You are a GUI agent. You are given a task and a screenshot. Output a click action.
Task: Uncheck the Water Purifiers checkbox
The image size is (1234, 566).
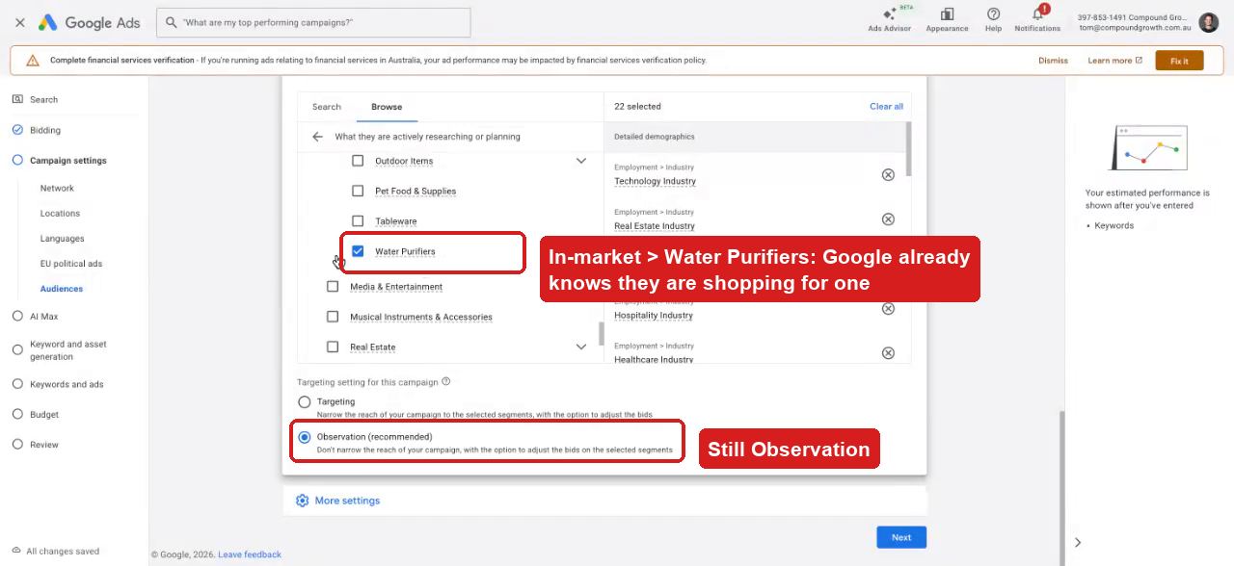(x=358, y=251)
